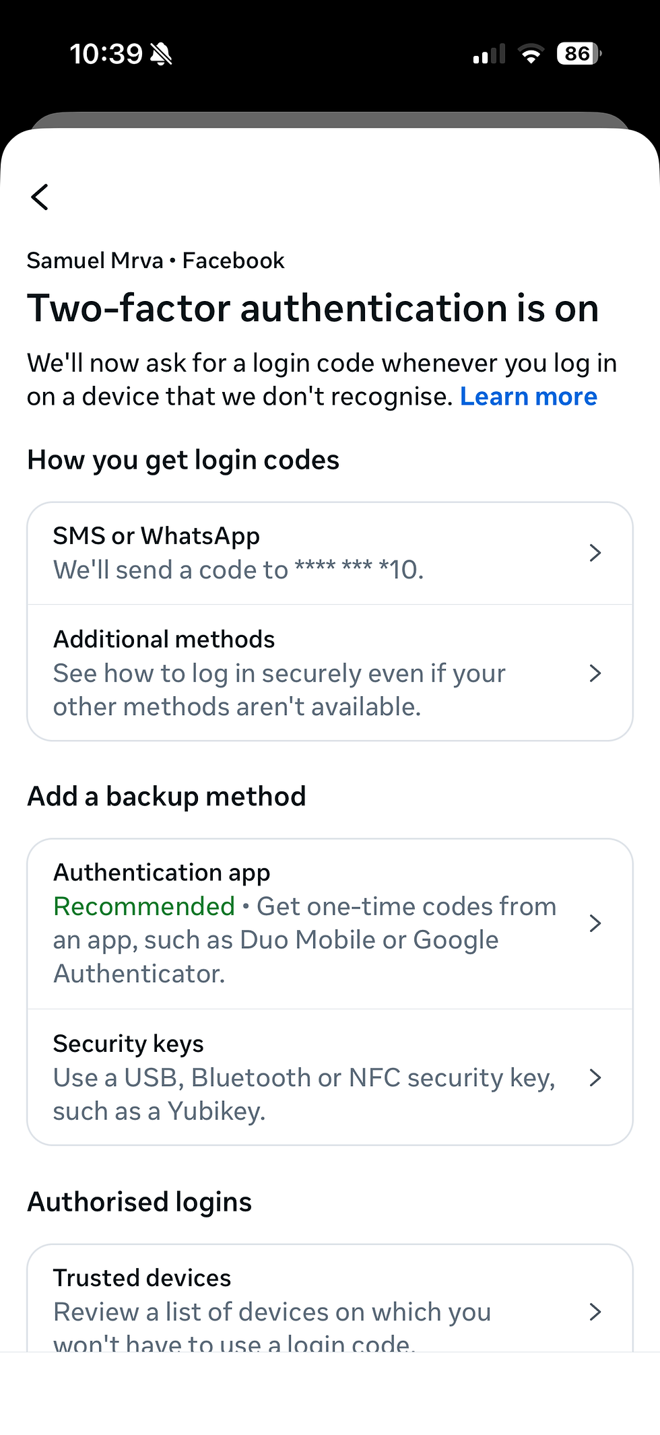Image resolution: width=660 pixels, height=1435 pixels.
Task: Tap the chevron beside Security keys
Action: pos(595,1077)
